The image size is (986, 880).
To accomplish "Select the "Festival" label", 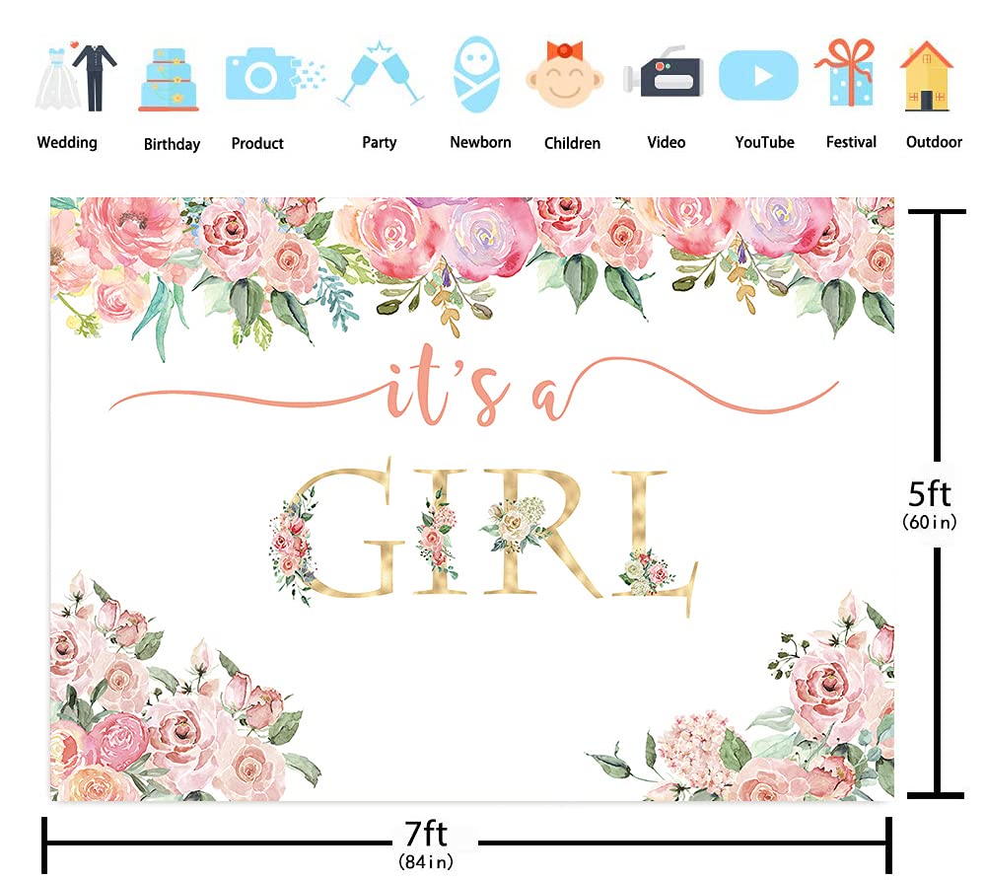I will pyautogui.click(x=851, y=142).
